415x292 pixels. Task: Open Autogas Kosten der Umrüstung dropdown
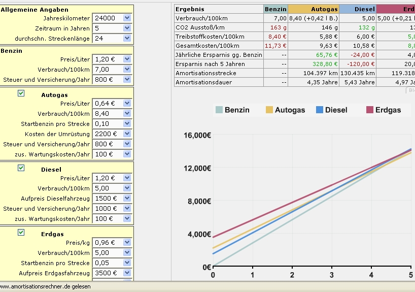[x=127, y=134]
